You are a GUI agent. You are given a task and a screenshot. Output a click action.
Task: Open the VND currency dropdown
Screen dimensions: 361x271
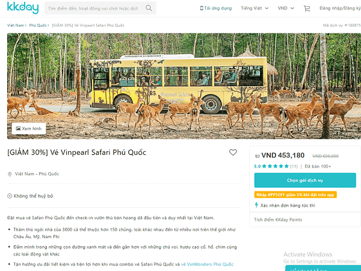click(285, 9)
